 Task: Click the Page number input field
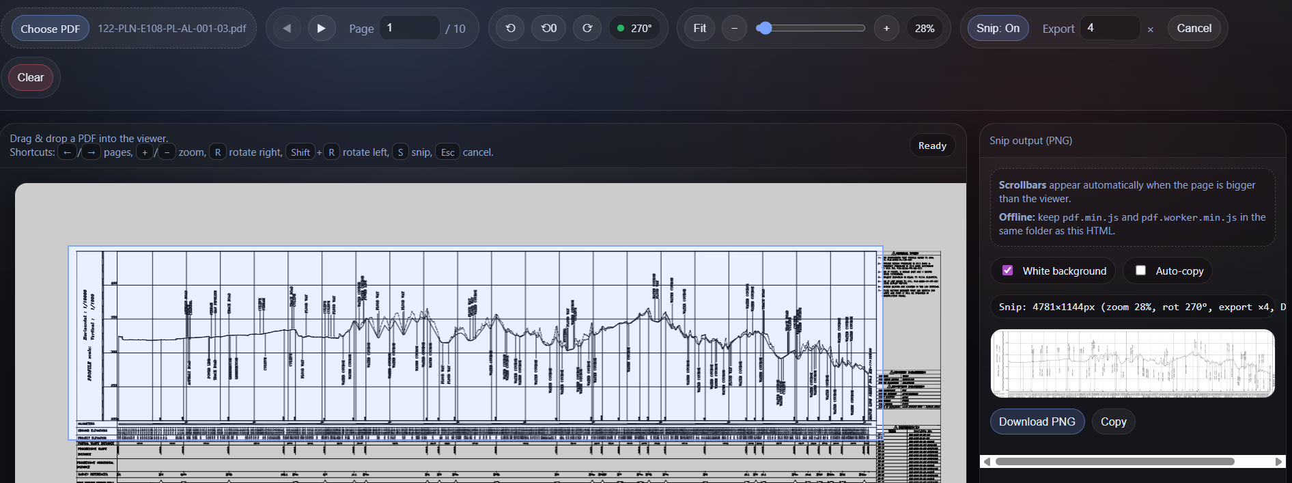click(x=409, y=28)
